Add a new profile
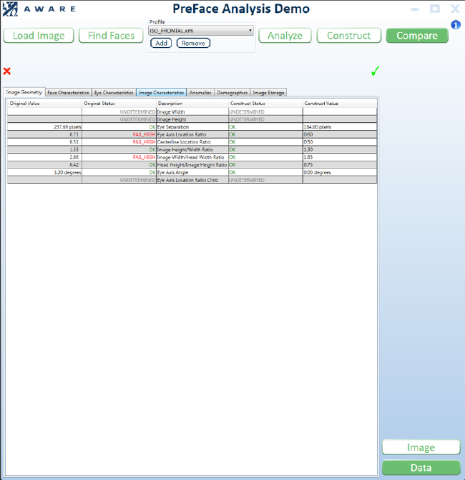Image resolution: width=465 pixels, height=480 pixels. pyautogui.click(x=161, y=43)
